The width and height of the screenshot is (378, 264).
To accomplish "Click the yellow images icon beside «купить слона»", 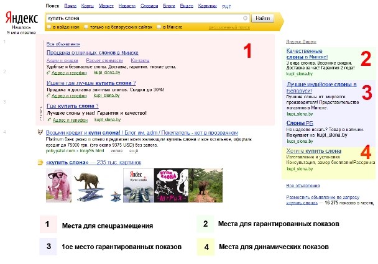I will coord(40,162).
